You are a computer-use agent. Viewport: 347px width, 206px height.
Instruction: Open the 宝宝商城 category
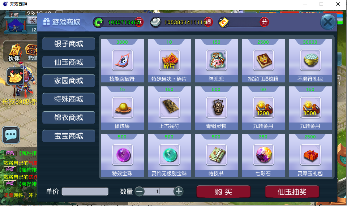69,136
